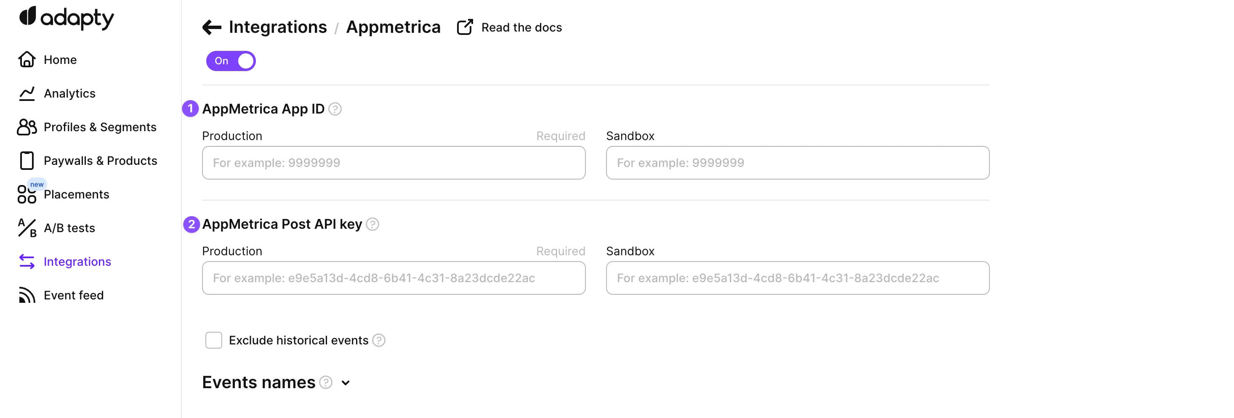Check the Exclude historical events checkbox
The height and width of the screenshot is (418, 1234).
click(214, 341)
